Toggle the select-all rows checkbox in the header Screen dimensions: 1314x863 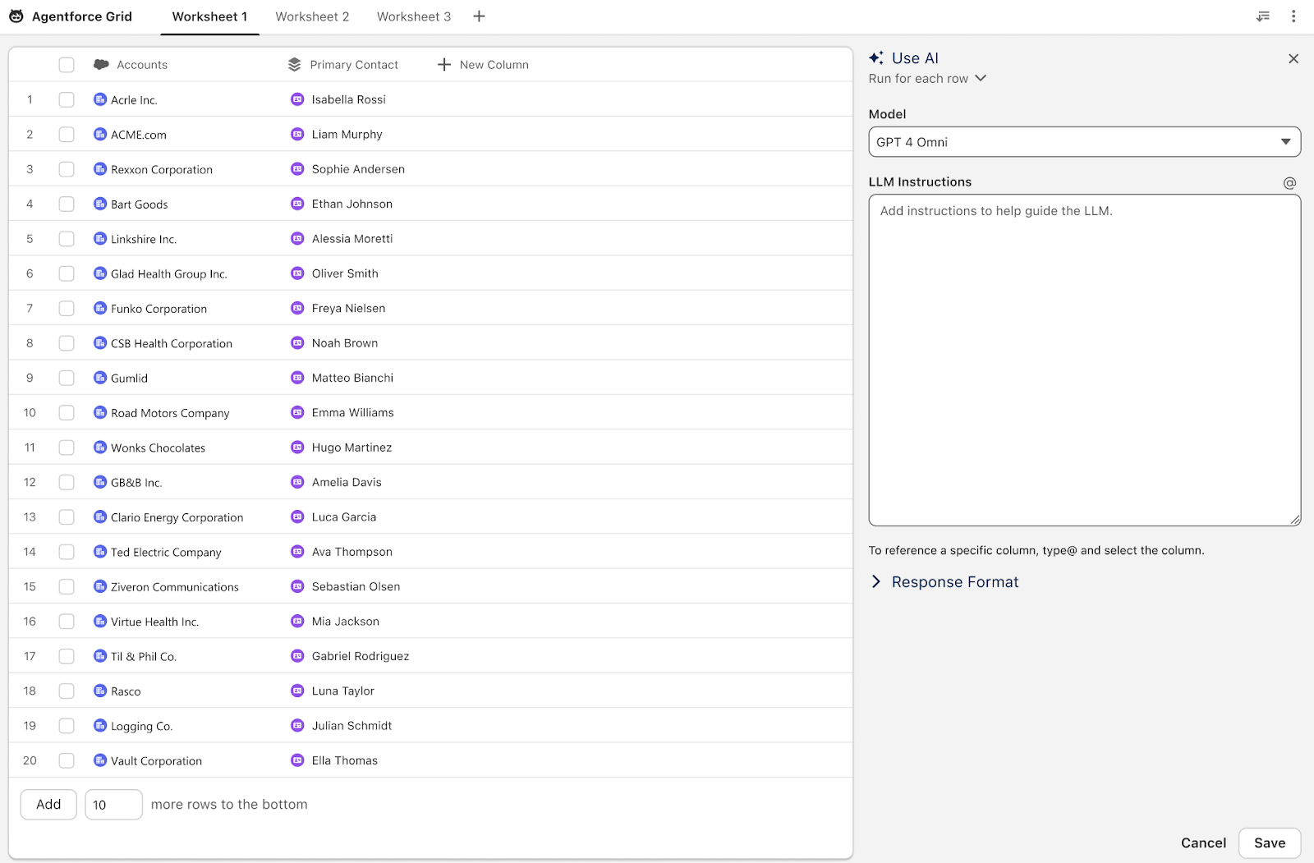point(67,65)
